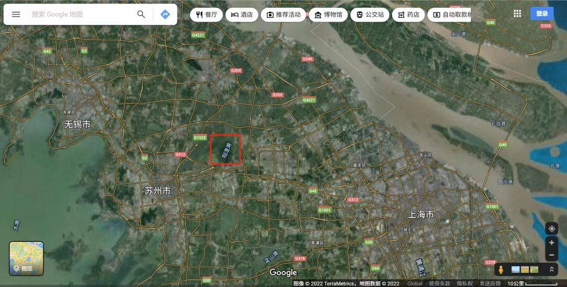This screenshot has height=287, width=567.
Task: Open the 使用条款 terms link
Action: click(x=438, y=283)
